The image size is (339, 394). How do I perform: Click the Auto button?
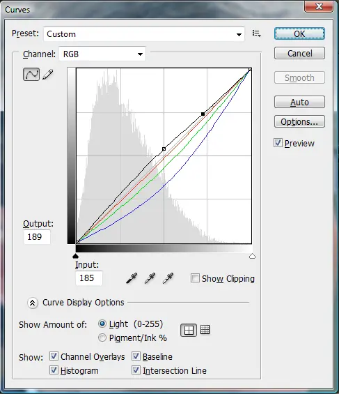pyautogui.click(x=299, y=102)
